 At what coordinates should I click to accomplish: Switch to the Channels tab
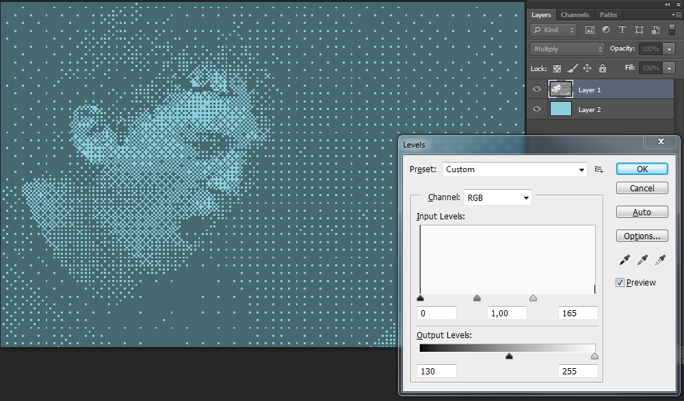(575, 15)
